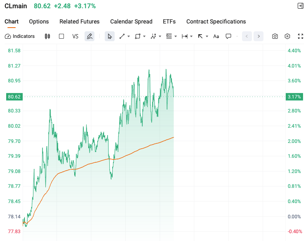Open the Related Futures tab
The image size is (308, 241).
(x=79, y=21)
